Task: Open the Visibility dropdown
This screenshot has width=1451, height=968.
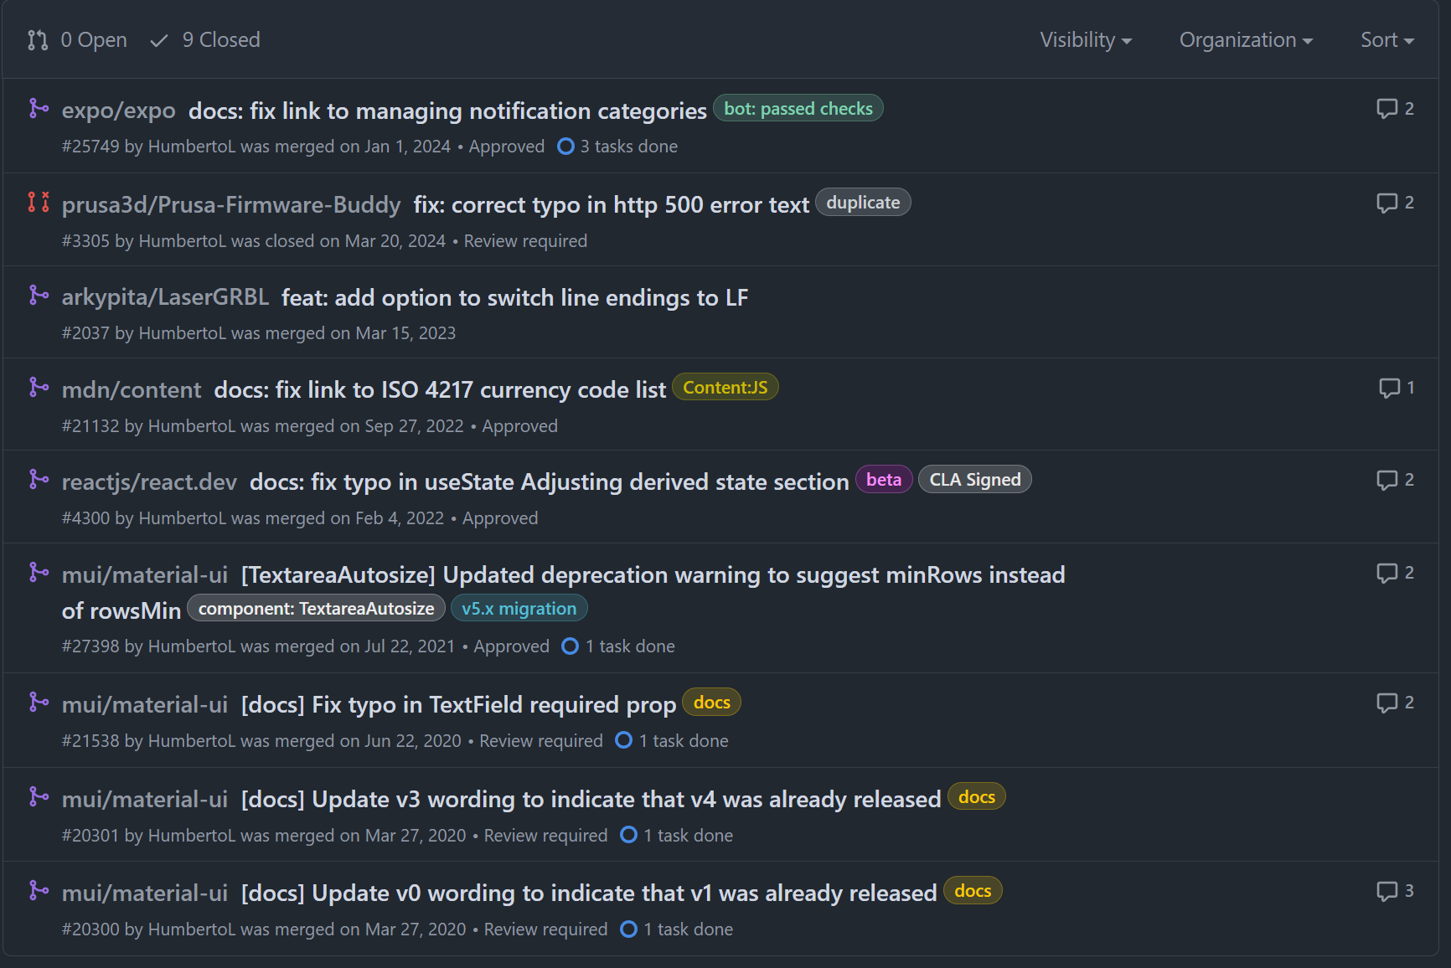Action: point(1086,39)
